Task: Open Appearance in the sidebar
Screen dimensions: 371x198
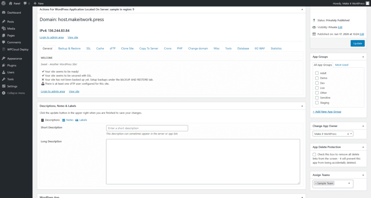Action: click(14, 58)
